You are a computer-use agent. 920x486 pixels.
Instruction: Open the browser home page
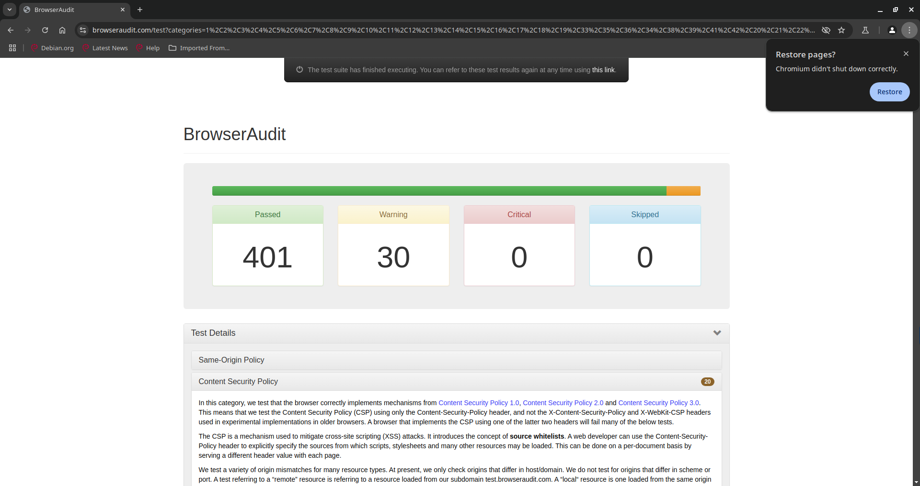pyautogui.click(x=62, y=30)
